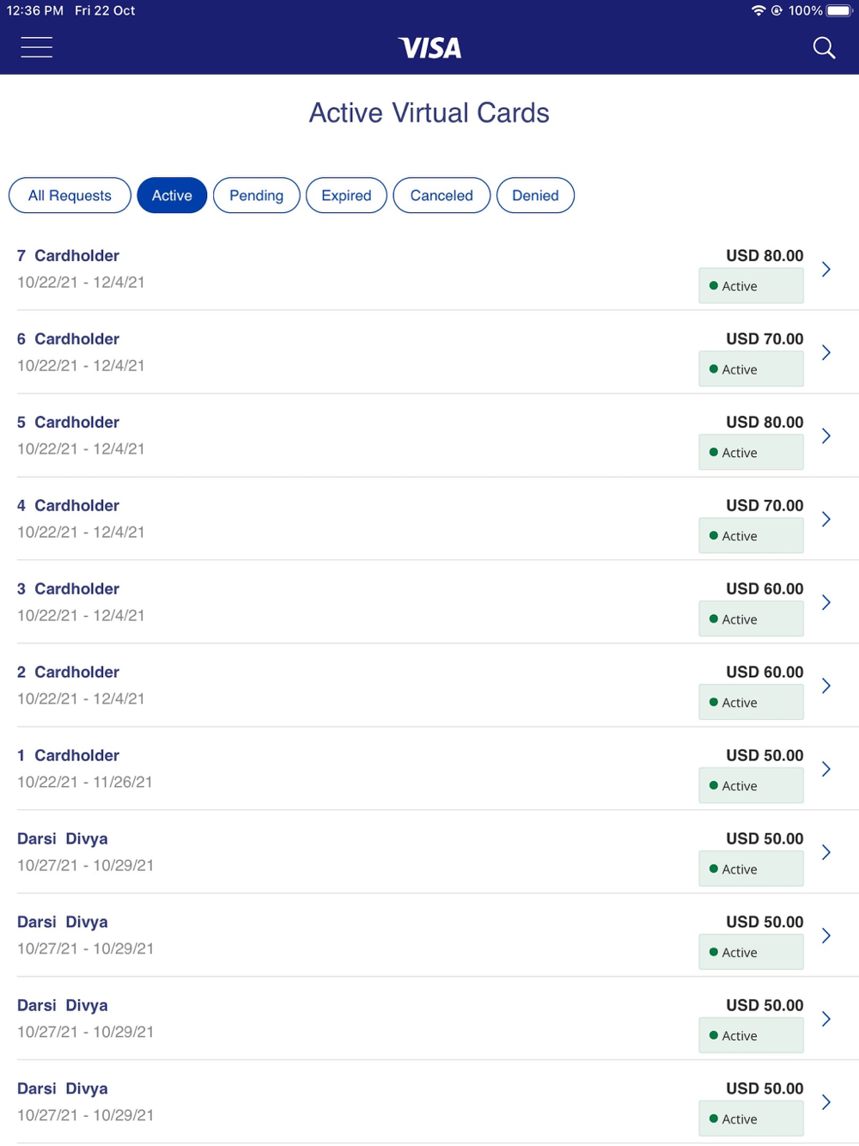Open chevron of first Darsi Divya card
The height and width of the screenshot is (1146, 859).
tap(825, 852)
